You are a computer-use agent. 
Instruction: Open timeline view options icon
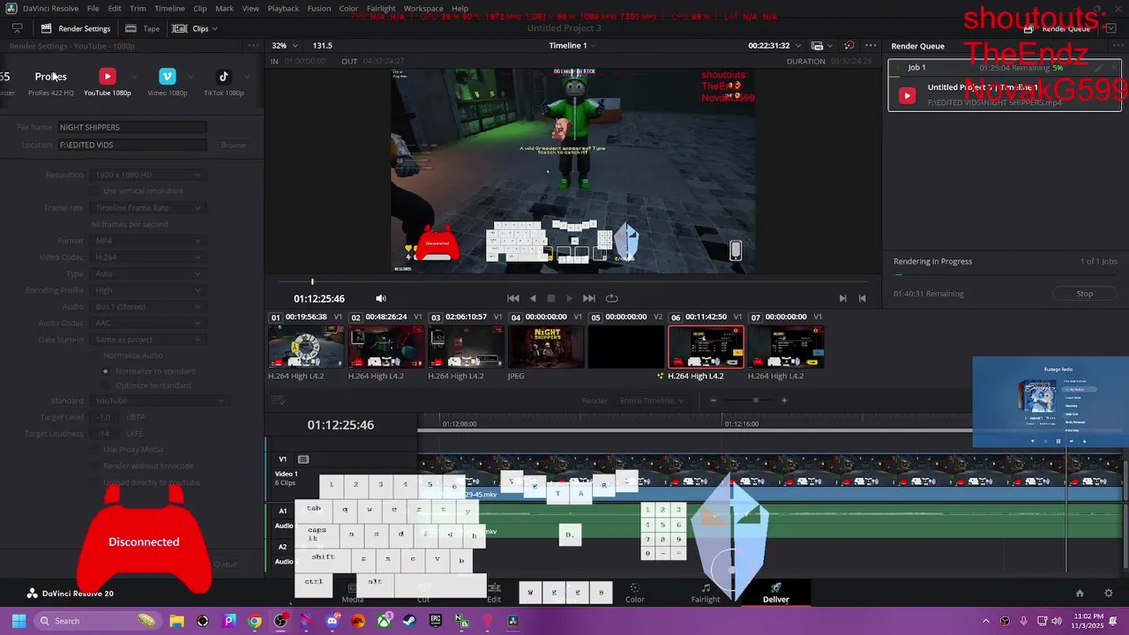pyautogui.click(x=279, y=400)
